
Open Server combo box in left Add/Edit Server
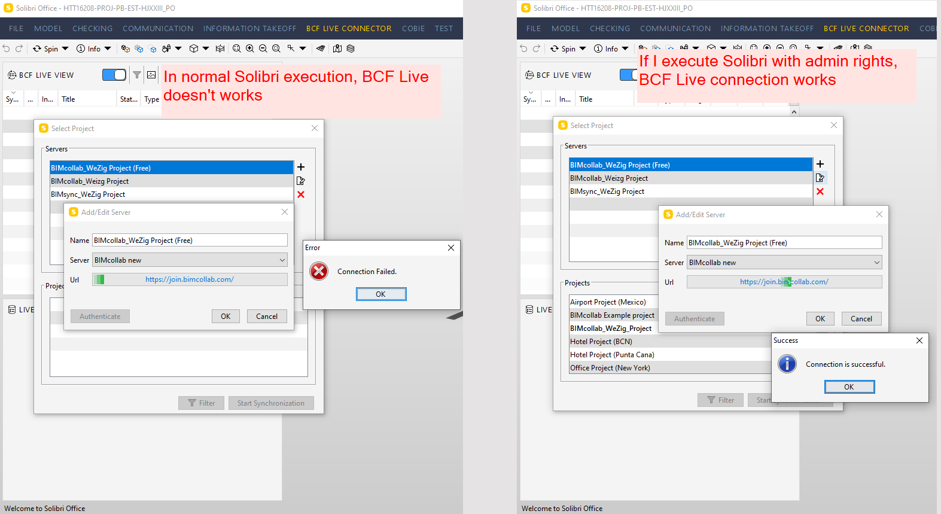click(190, 260)
